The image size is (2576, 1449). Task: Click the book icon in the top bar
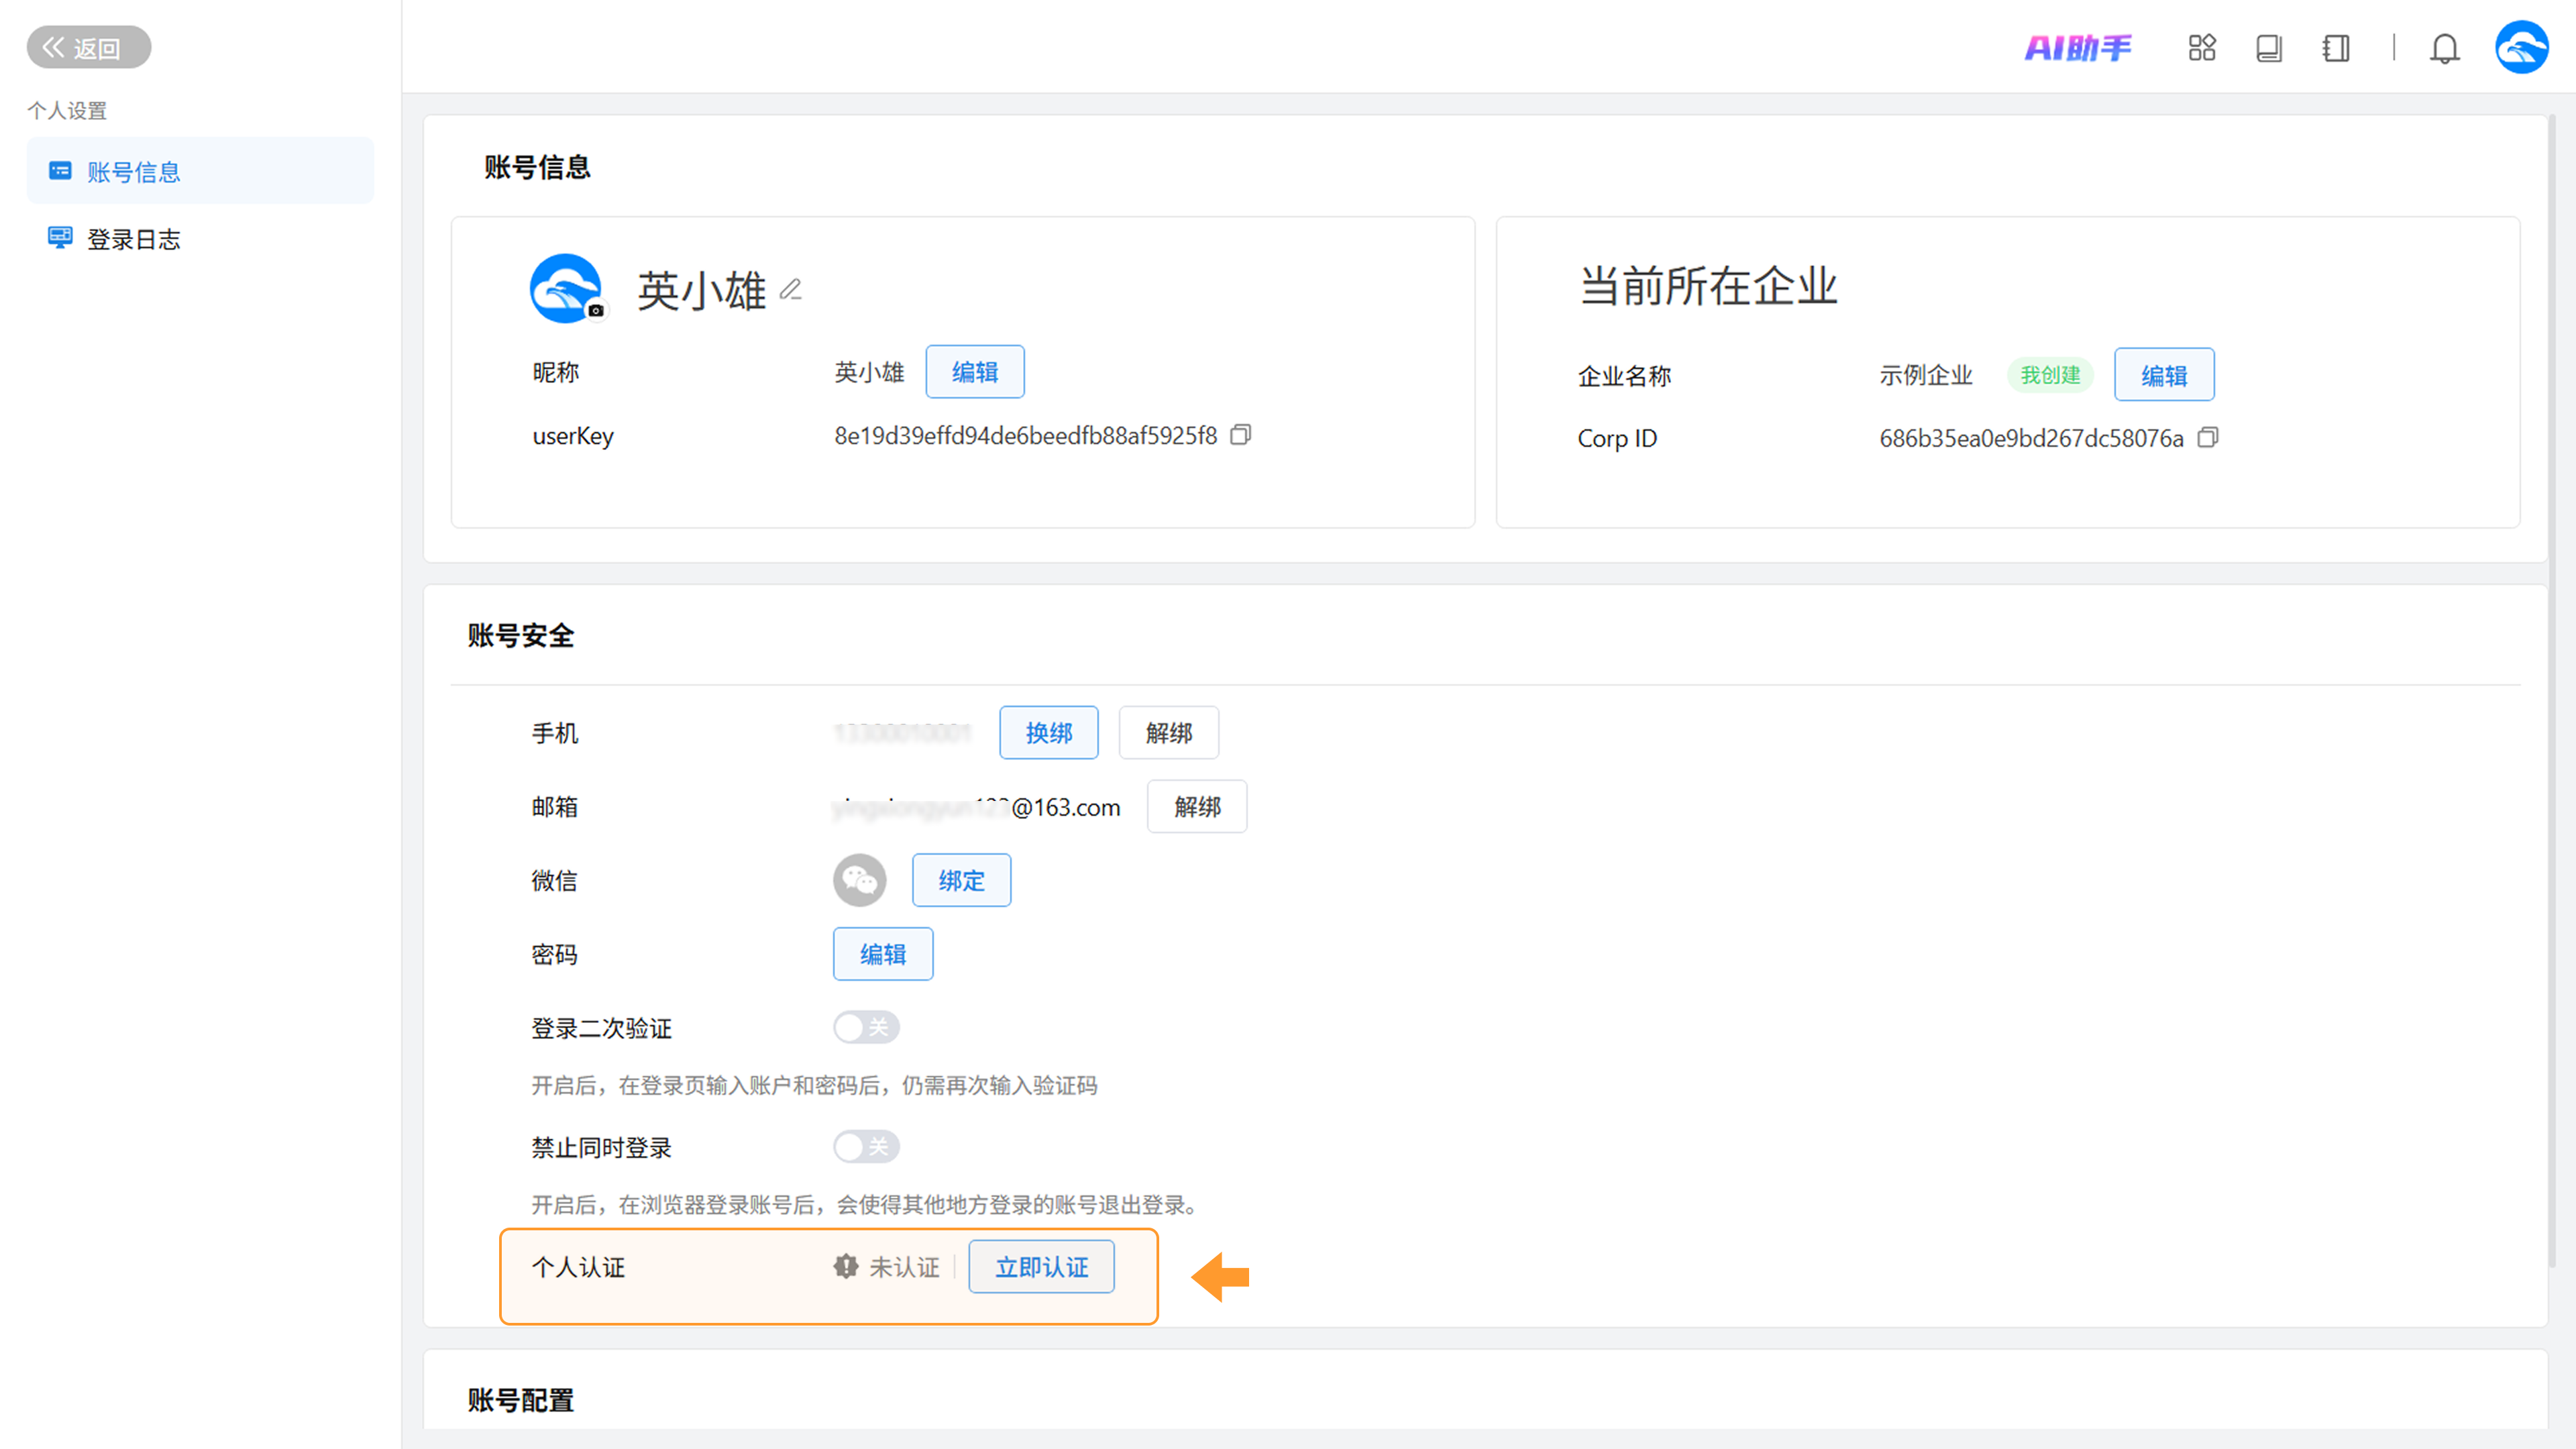coord(2269,48)
